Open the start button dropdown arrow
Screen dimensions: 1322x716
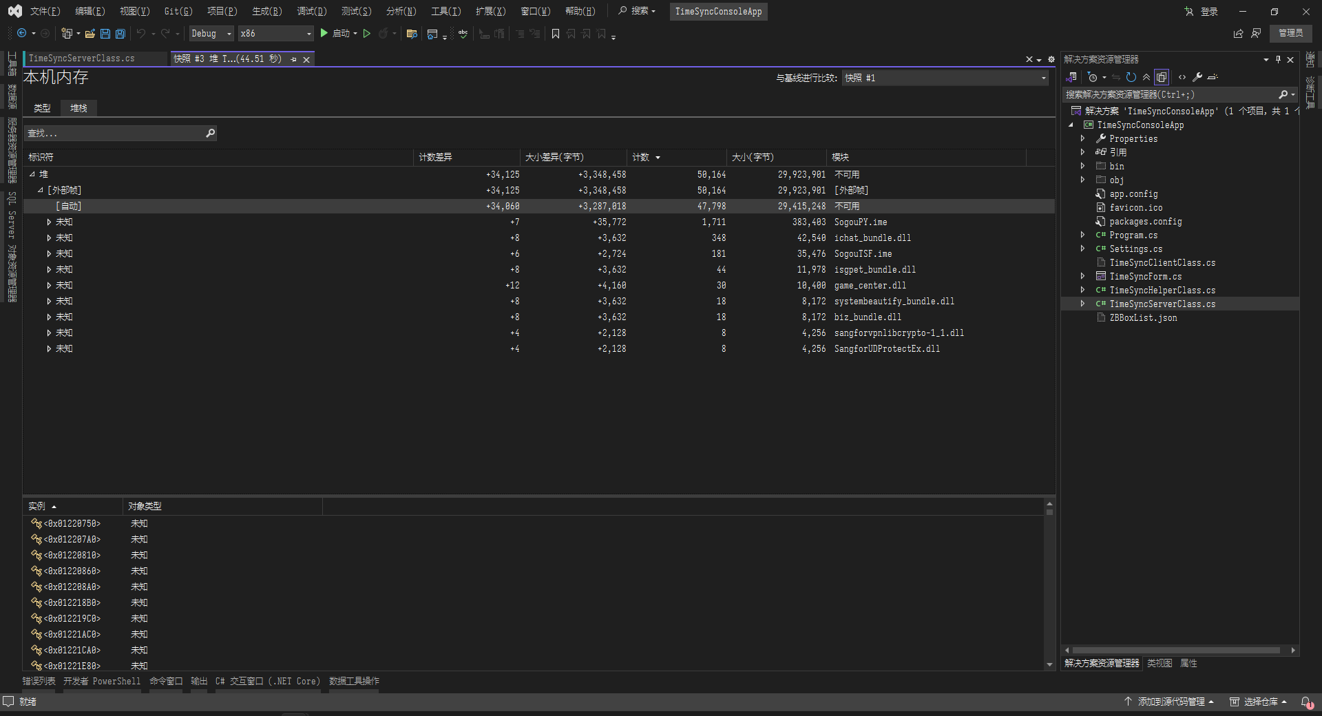point(355,33)
